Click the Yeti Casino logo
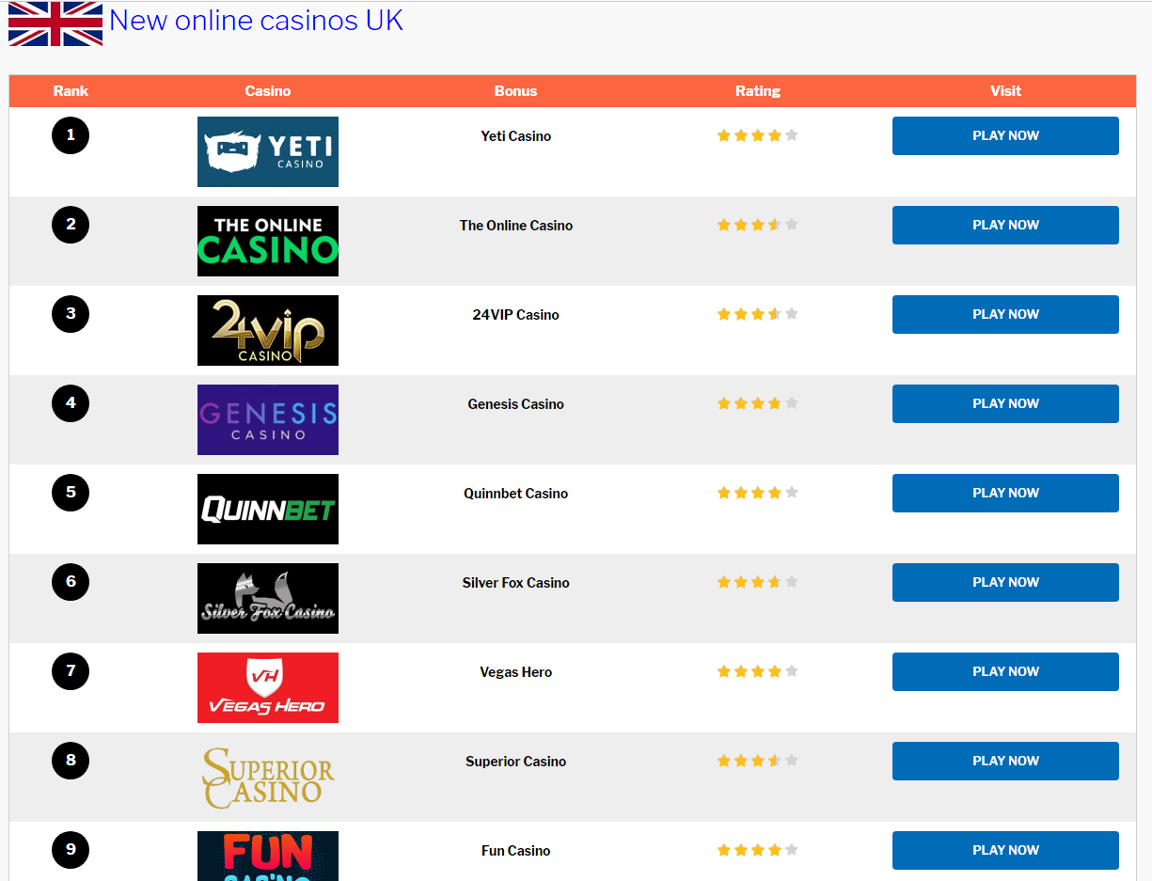 coord(268,151)
